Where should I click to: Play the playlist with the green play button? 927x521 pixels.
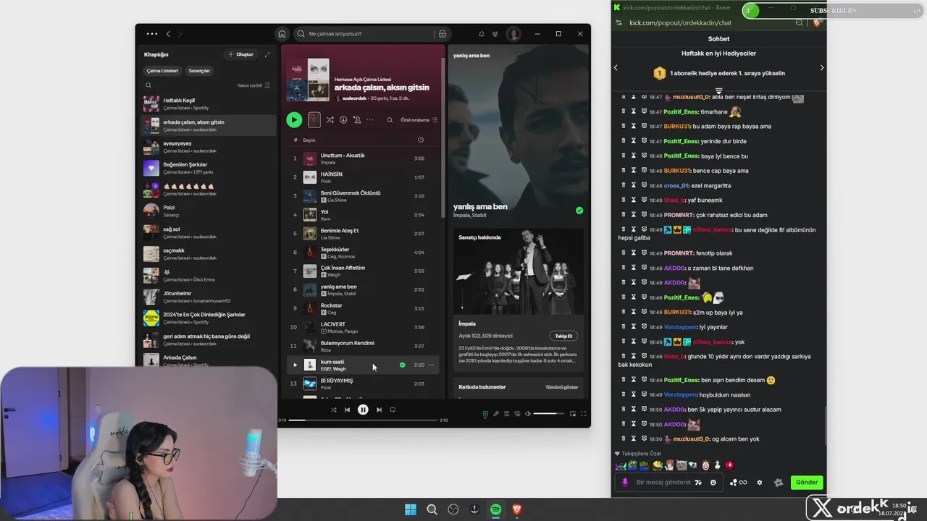click(294, 120)
